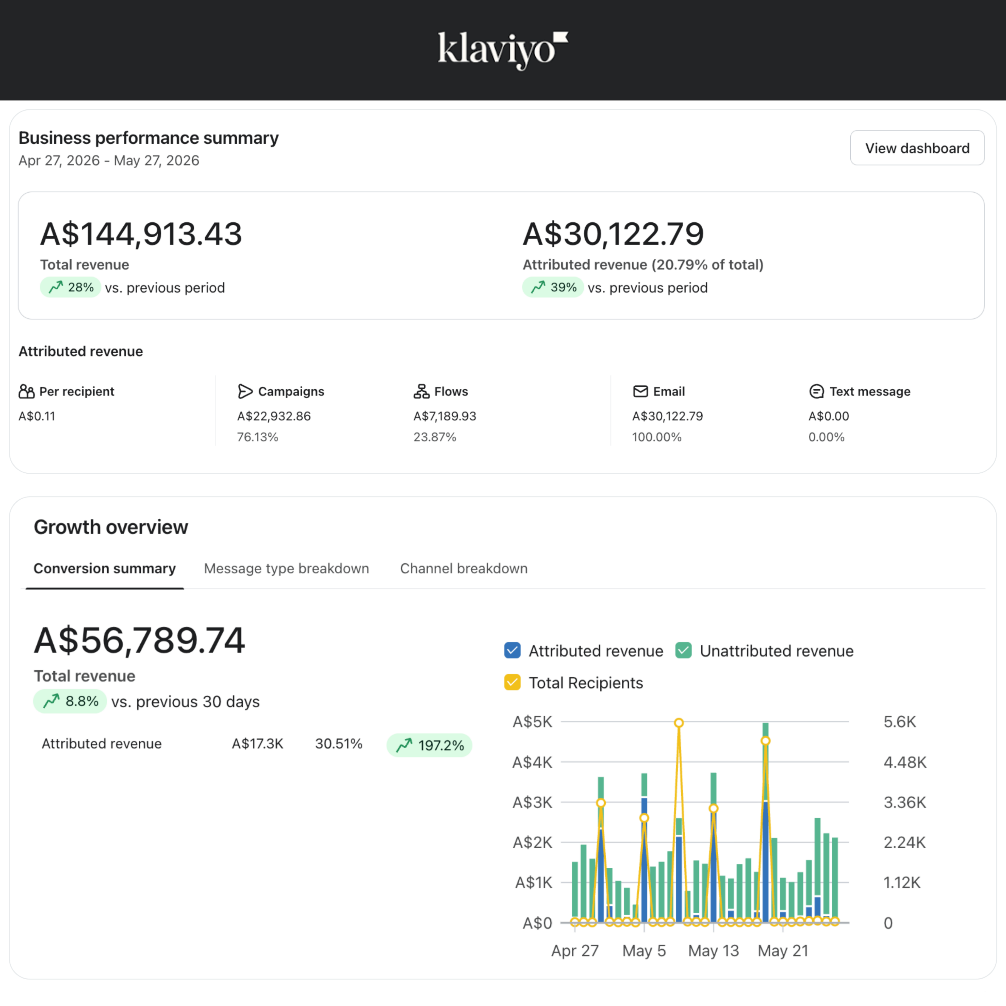This screenshot has height=1006, width=1006.
Task: Click the May 5 x-axis label
Action: (x=644, y=951)
